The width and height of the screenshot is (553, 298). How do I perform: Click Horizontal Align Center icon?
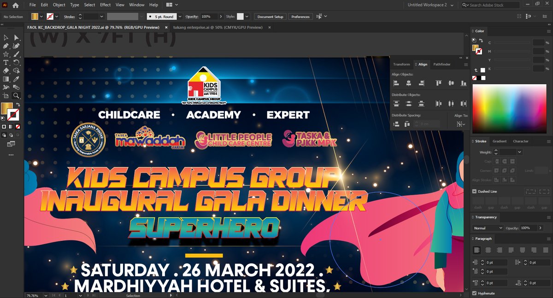pos(408,83)
